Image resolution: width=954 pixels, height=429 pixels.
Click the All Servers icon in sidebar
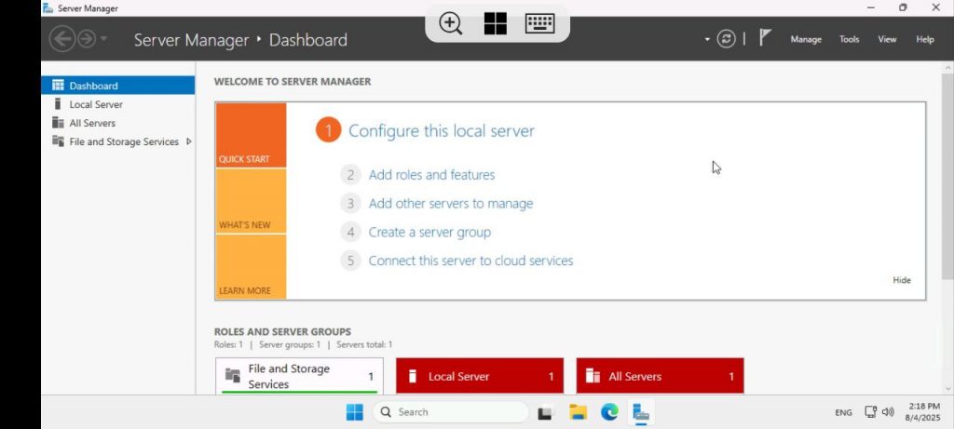(x=58, y=123)
